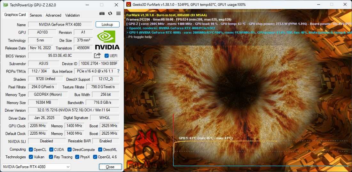Viewport: 352px width, 172px height.
Task: Switch to the Graphics Card tab
Action: (x=15, y=15)
